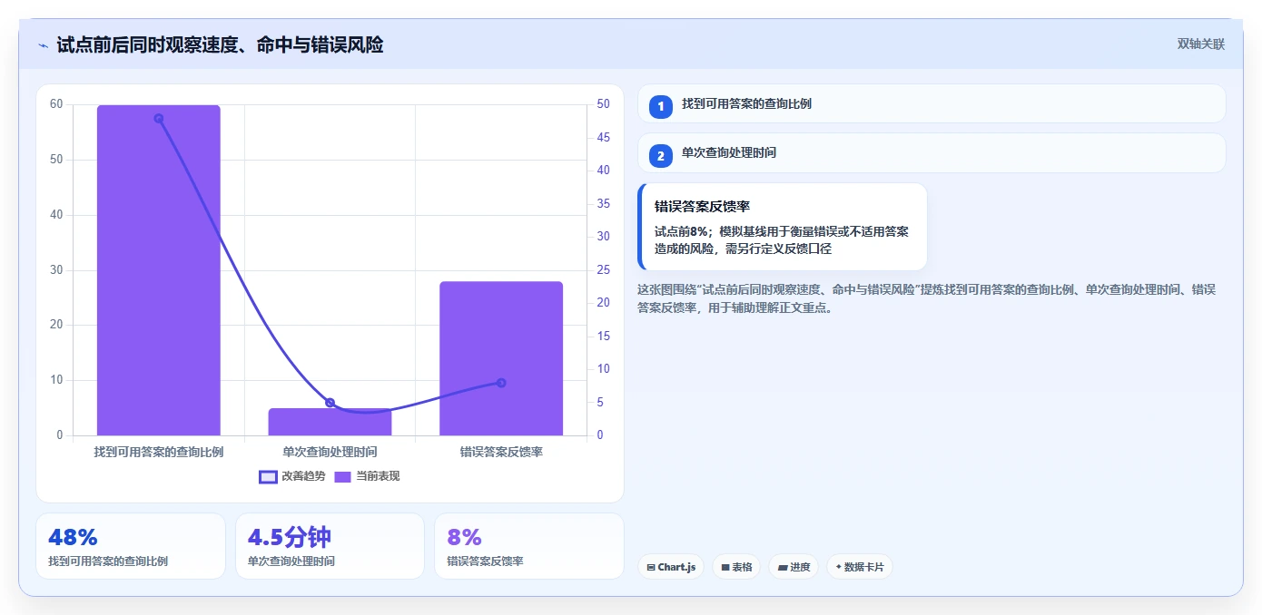
Task: Click the x-axis label 找到可用答案的查询比例
Action: pyautogui.click(x=159, y=452)
